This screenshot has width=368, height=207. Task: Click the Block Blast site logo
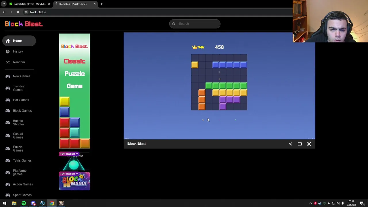(24, 24)
